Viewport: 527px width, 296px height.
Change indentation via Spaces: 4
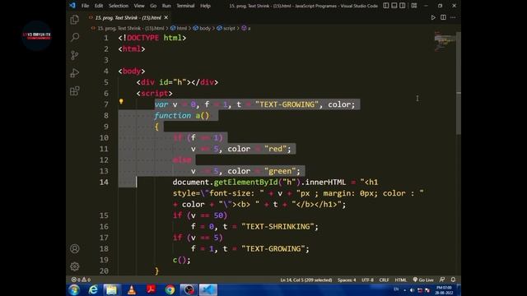click(347, 280)
